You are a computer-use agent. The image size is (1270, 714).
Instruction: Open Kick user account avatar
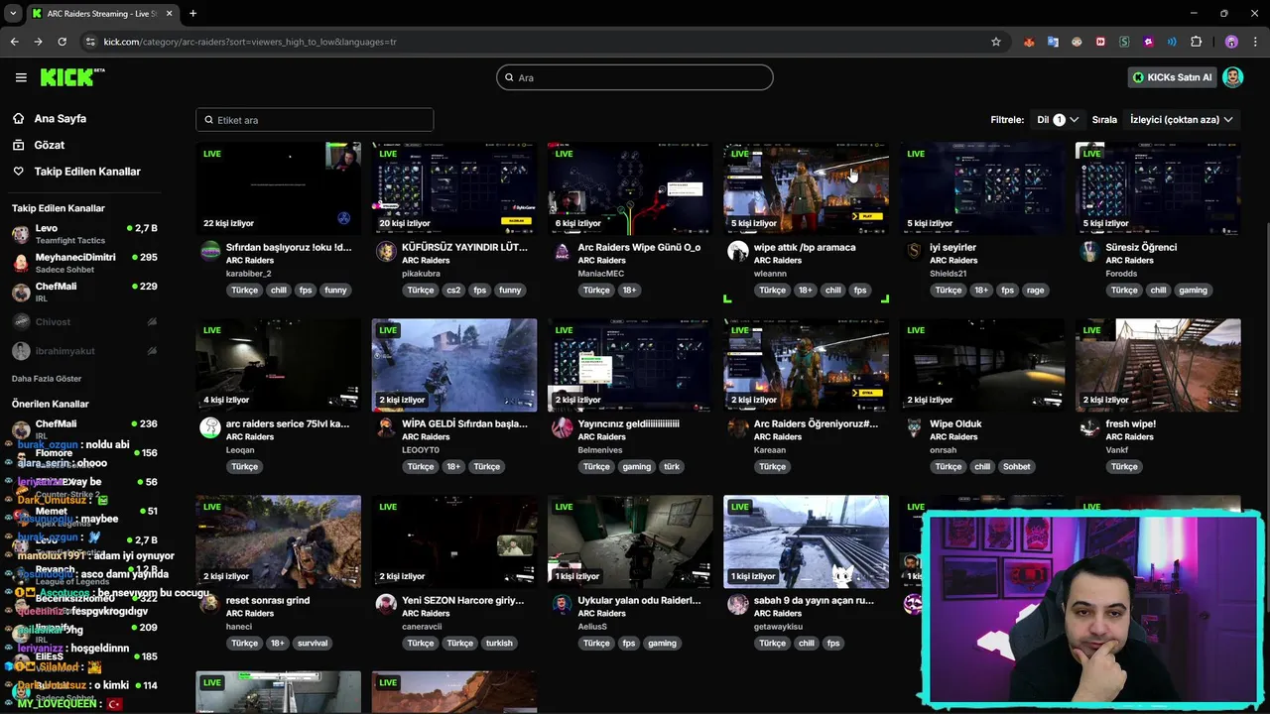[x=1233, y=77]
